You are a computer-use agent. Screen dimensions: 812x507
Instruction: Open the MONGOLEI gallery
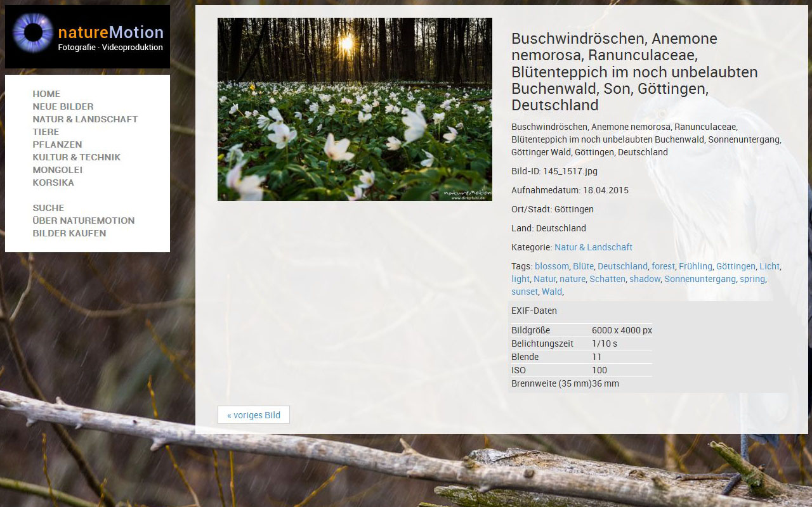pyautogui.click(x=58, y=170)
